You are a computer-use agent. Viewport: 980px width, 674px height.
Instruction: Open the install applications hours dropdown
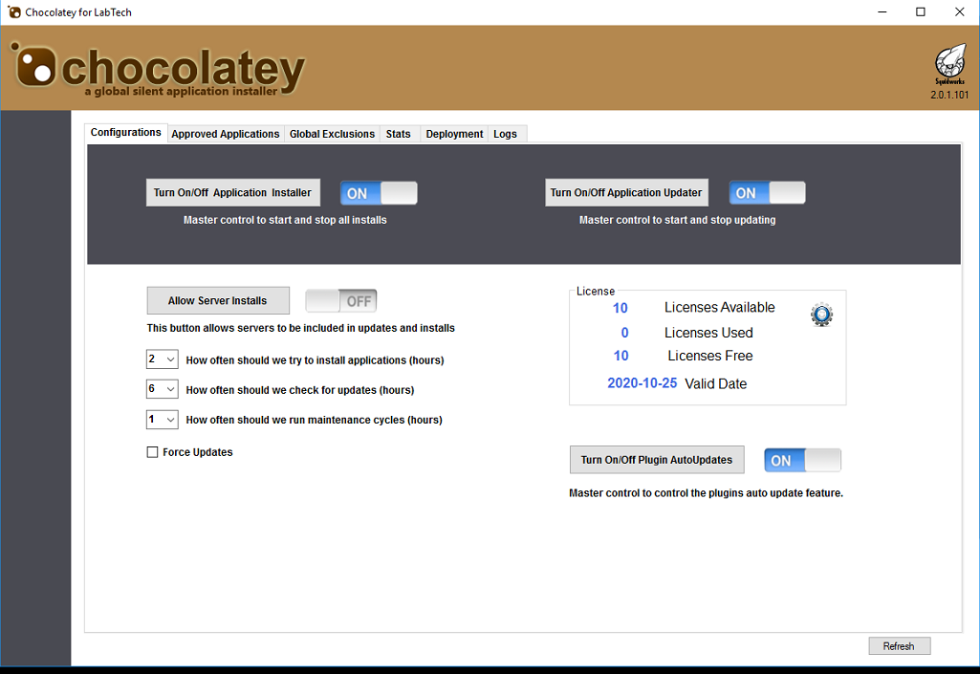tap(163, 359)
